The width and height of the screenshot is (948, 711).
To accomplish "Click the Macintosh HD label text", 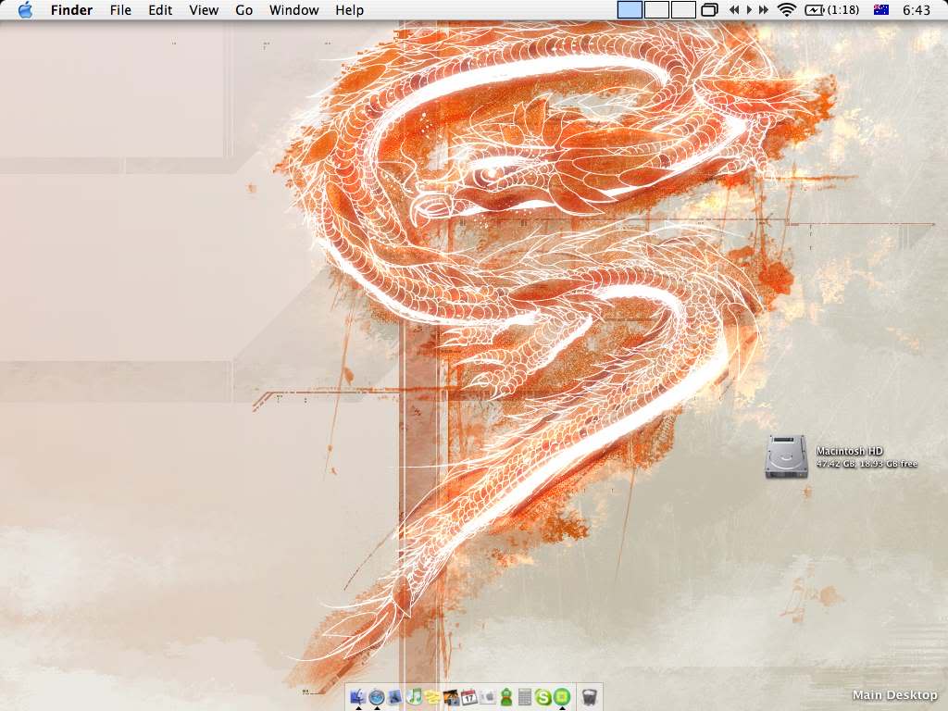I will point(850,451).
